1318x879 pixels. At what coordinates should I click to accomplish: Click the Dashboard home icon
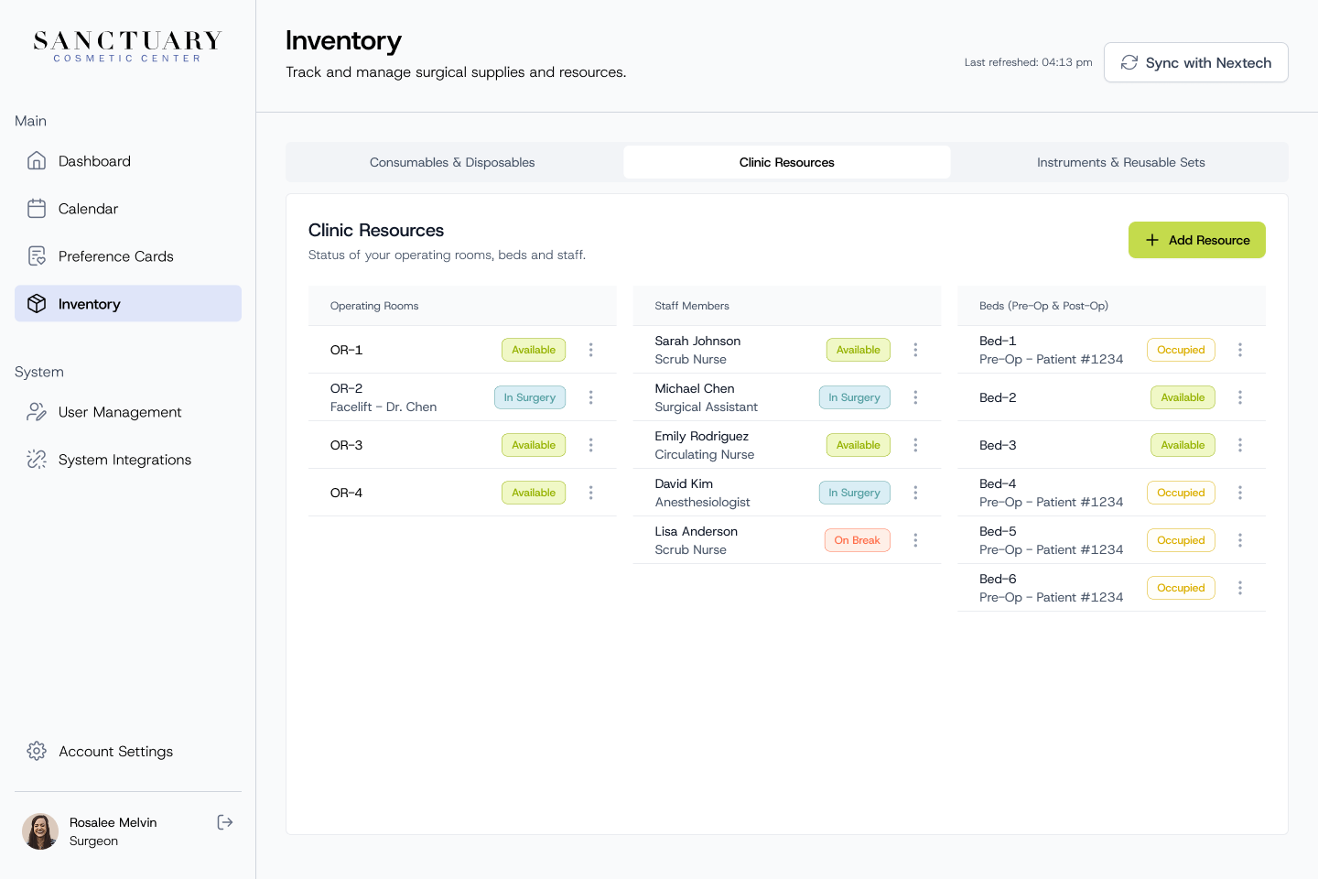coord(37,161)
